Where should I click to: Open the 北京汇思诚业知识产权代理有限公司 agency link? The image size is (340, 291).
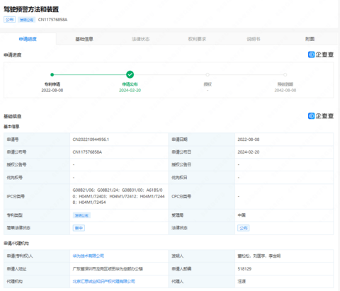pos(104,281)
